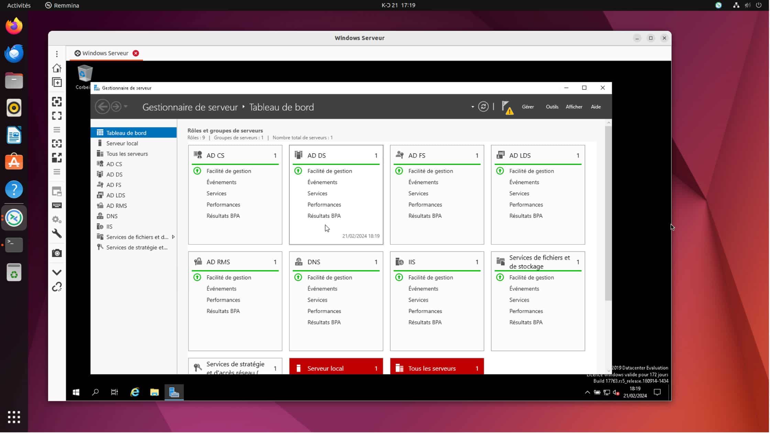Image resolution: width=770 pixels, height=433 pixels.
Task: Launch Internet Explorer from taskbar
Action: (x=135, y=392)
